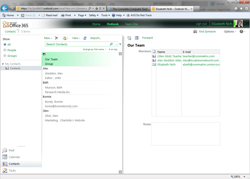Select the Contacts folder under My Contacts
Viewport: 250px width, 179px height.
tap(21, 68)
